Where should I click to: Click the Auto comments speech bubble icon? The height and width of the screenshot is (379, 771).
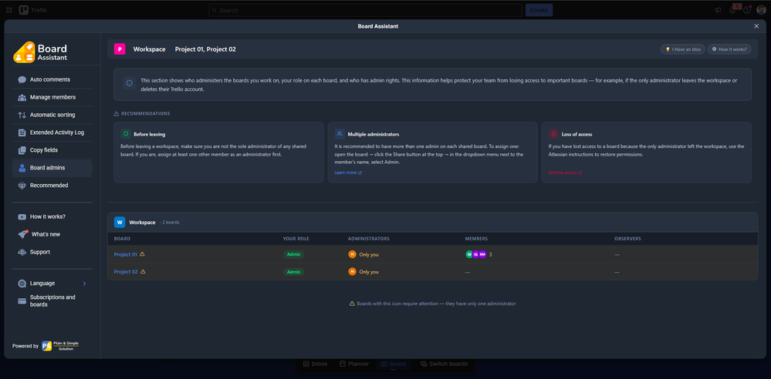pos(22,79)
